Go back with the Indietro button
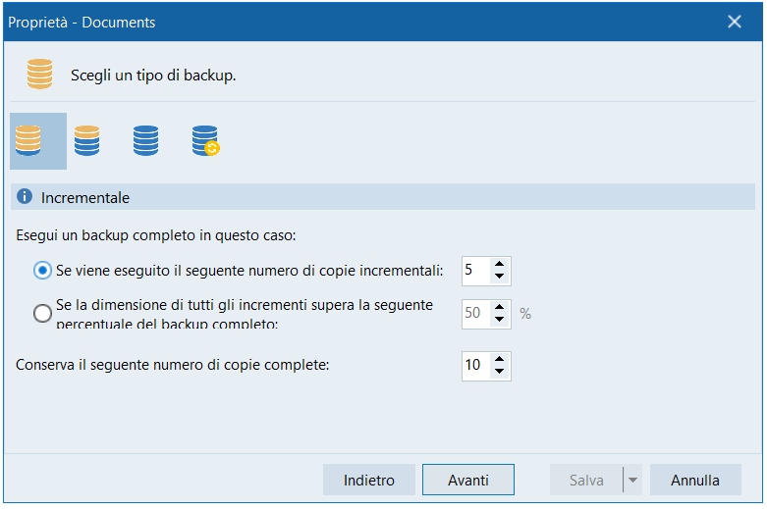 (369, 481)
